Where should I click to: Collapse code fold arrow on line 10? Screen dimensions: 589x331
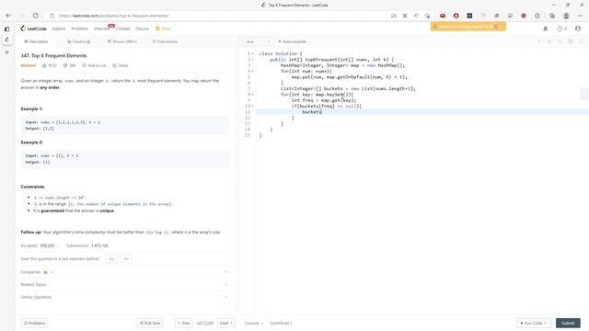pyautogui.click(x=252, y=107)
